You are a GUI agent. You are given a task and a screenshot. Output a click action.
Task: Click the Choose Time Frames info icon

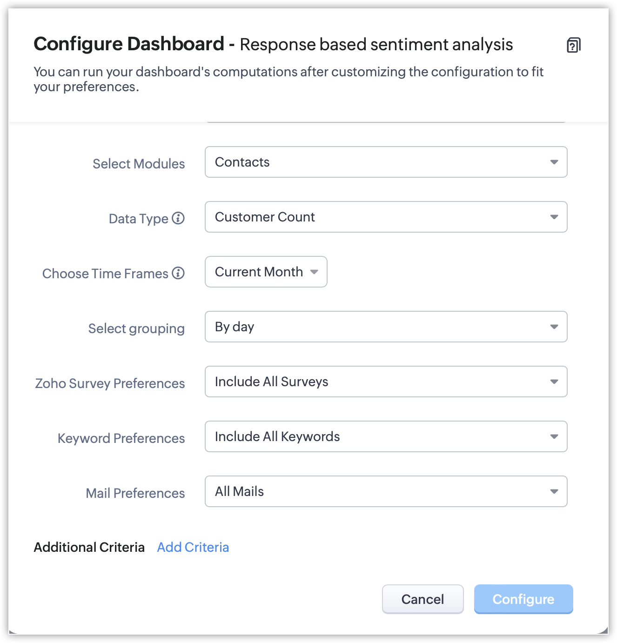[178, 273]
